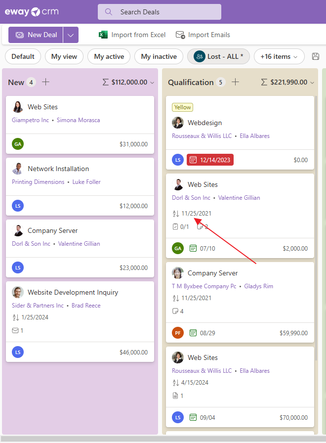Click the calendar icon beside 08/29

[x=193, y=333]
